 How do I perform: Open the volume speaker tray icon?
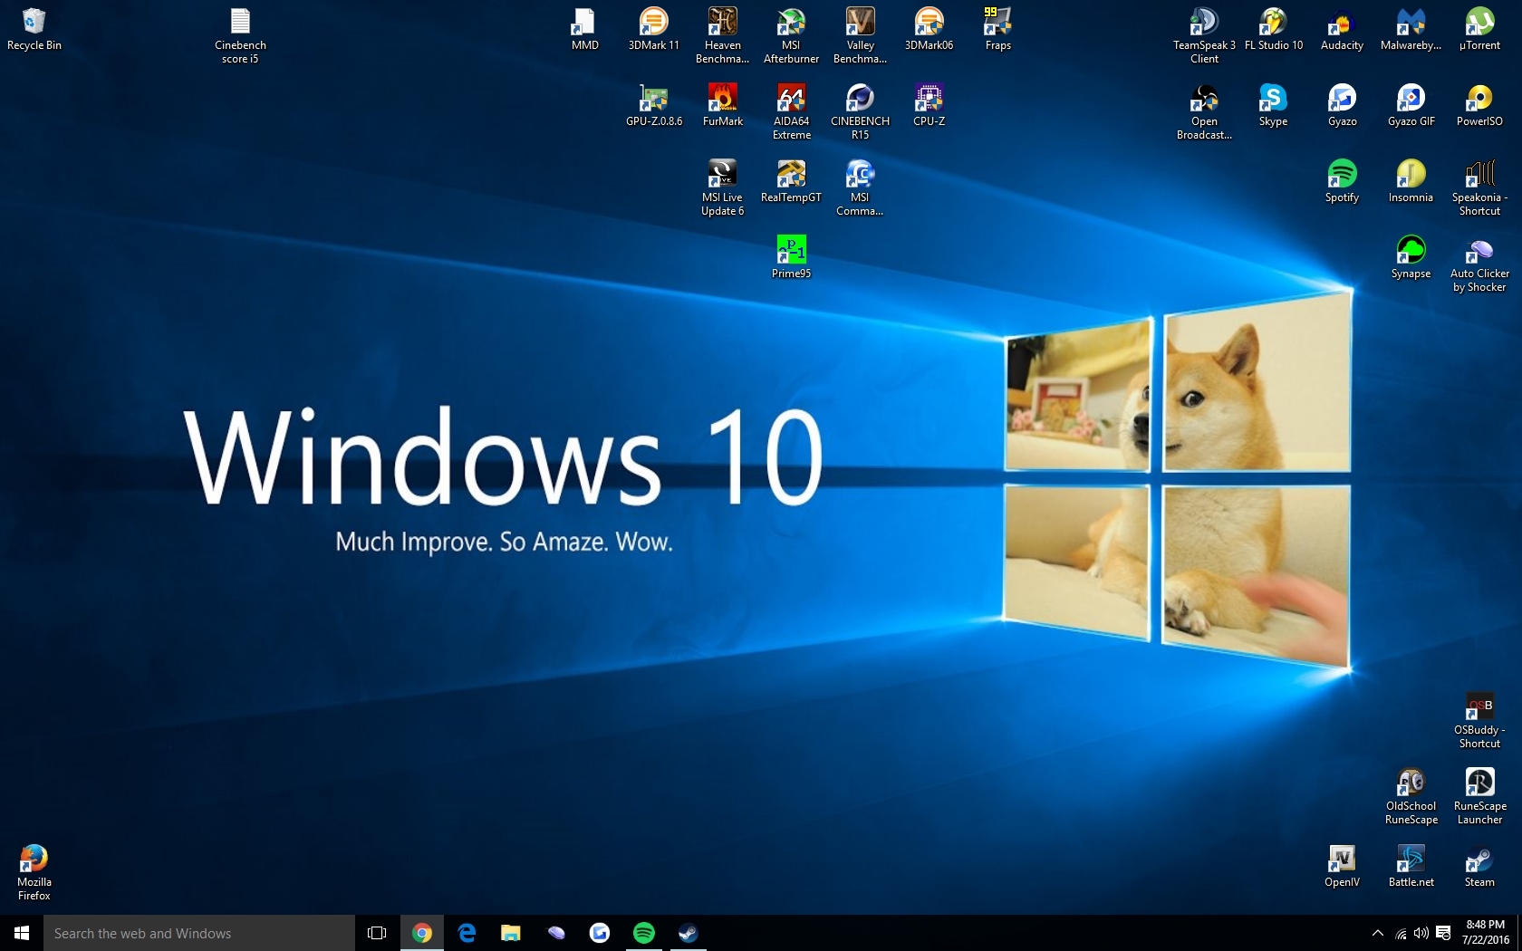coord(1421,933)
